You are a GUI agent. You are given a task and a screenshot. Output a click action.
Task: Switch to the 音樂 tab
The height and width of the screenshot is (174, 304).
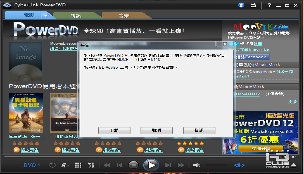click(124, 16)
